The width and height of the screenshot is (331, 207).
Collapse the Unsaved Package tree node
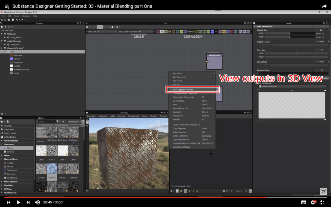tap(2, 48)
